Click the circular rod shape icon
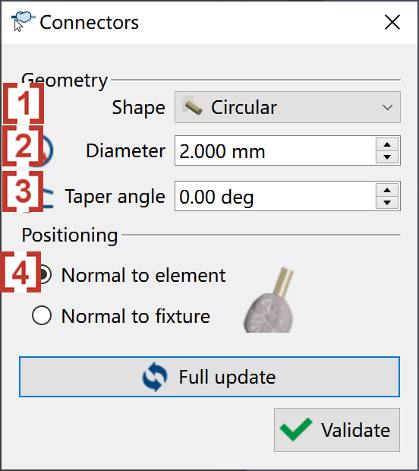419x471 pixels. [x=193, y=107]
